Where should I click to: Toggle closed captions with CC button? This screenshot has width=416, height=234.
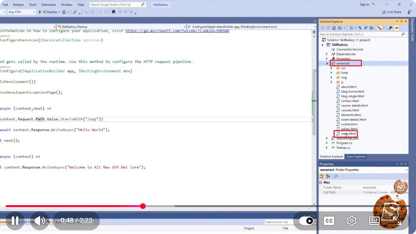coord(329,221)
